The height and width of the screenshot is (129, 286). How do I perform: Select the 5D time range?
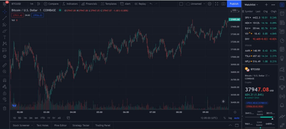pyautogui.click(x=19, y=118)
